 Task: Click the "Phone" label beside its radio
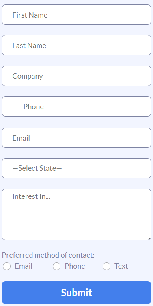[75, 266]
